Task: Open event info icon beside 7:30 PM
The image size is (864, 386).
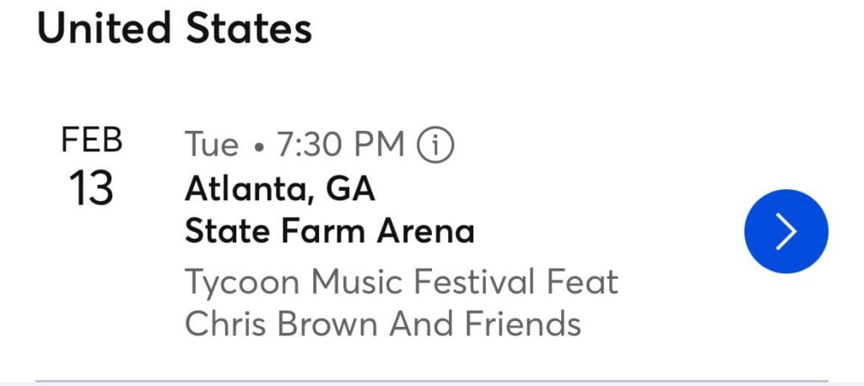Action: click(436, 146)
